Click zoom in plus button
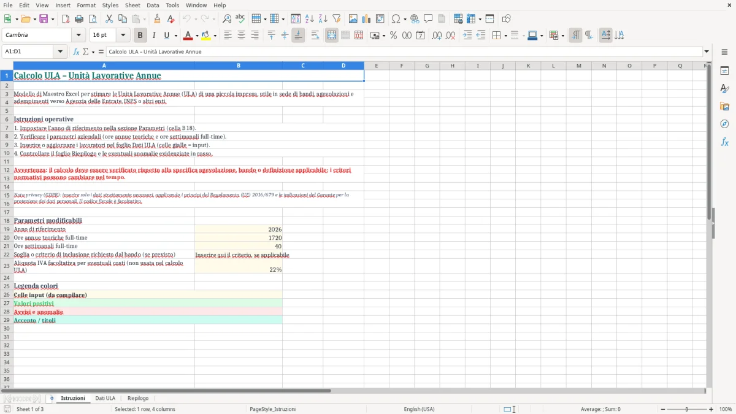 coord(711,409)
